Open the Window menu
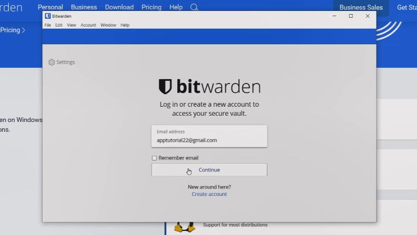This screenshot has width=417, height=235. coord(108,25)
